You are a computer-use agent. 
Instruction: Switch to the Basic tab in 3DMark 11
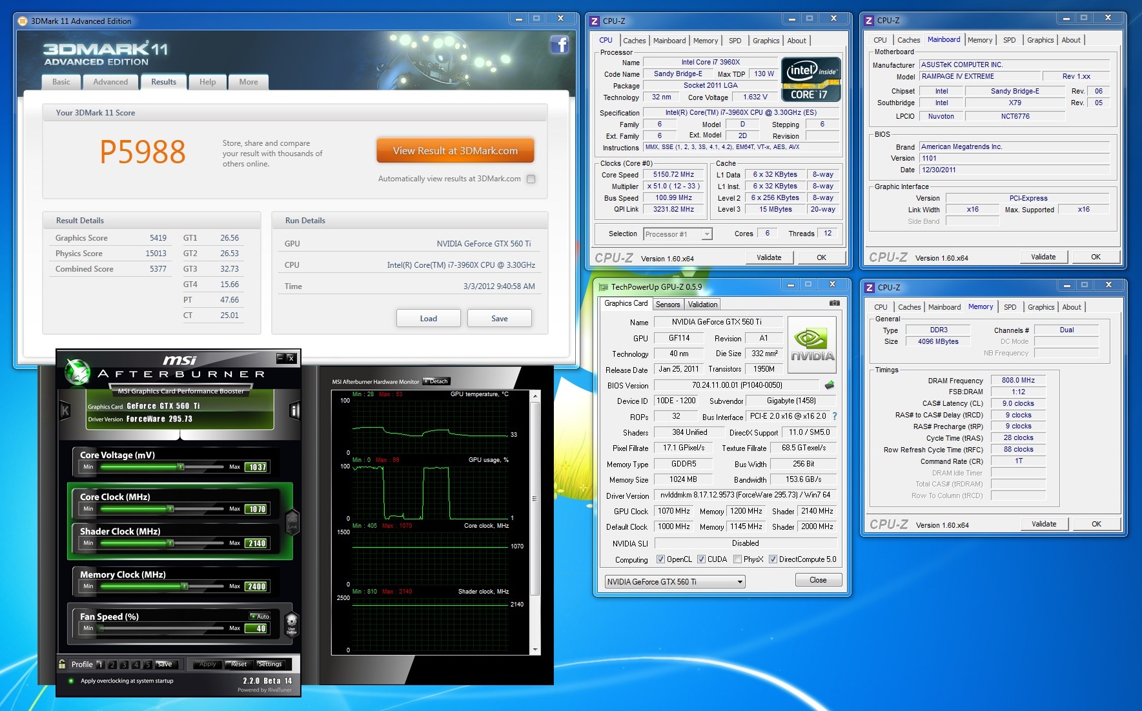pos(61,82)
